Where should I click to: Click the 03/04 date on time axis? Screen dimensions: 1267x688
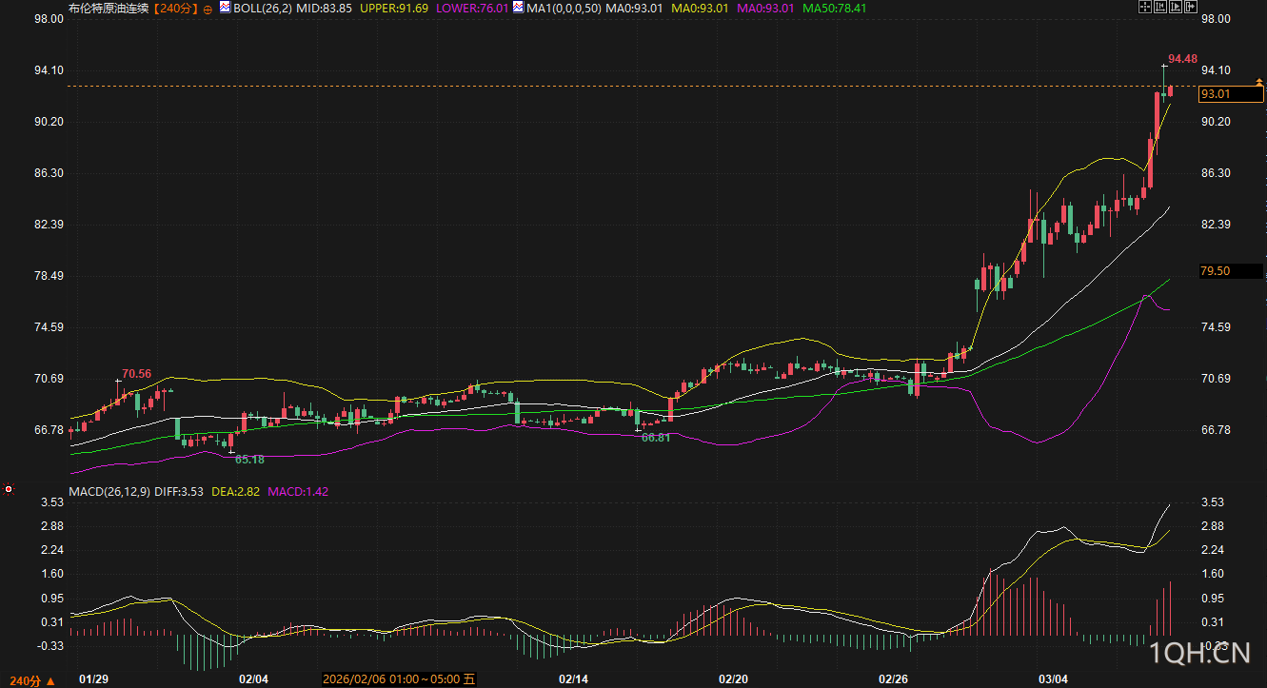tap(1053, 679)
